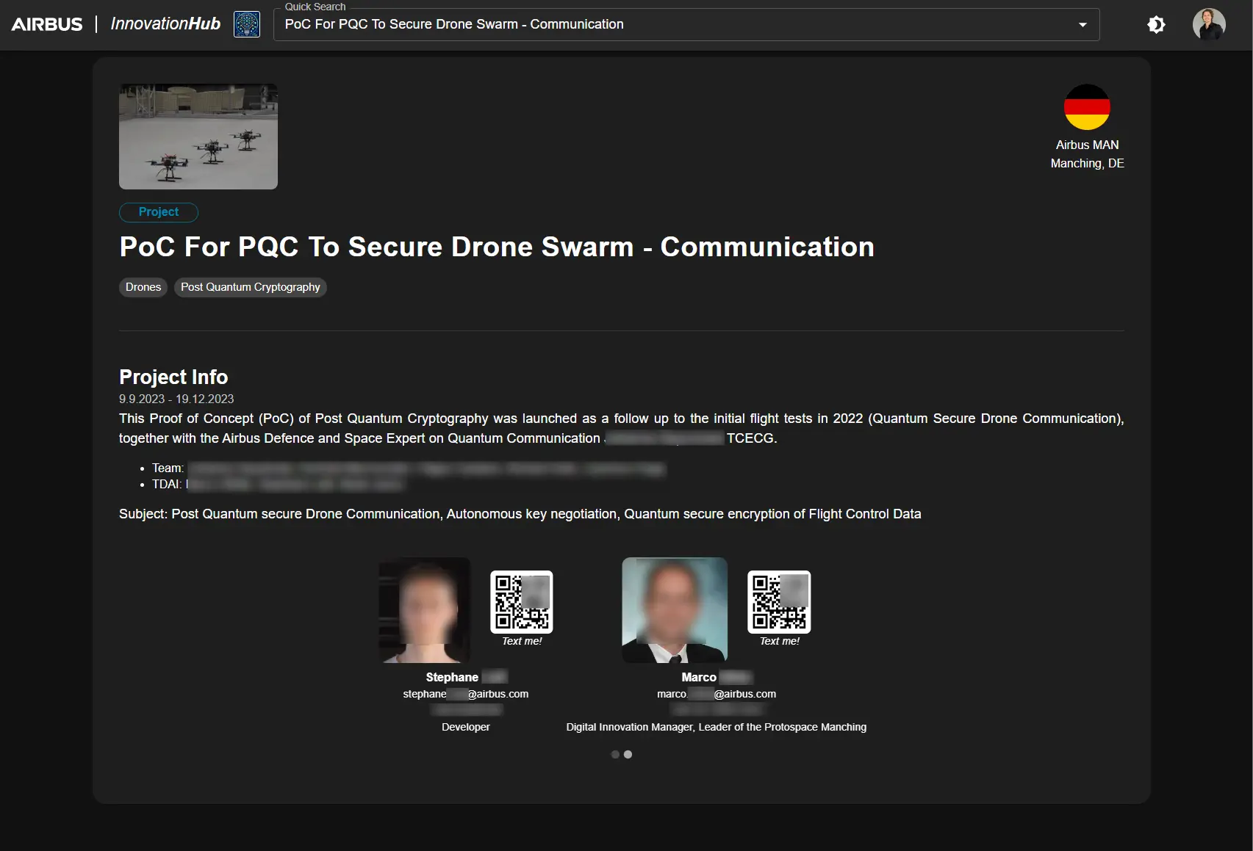Image resolution: width=1253 pixels, height=851 pixels.
Task: Go to first carousel page dot
Action: (615, 754)
